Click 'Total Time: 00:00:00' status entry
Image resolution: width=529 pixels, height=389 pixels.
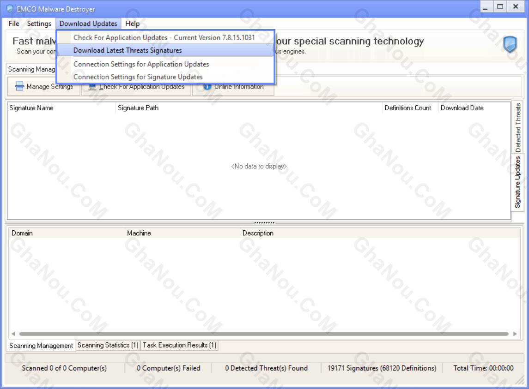click(483, 368)
